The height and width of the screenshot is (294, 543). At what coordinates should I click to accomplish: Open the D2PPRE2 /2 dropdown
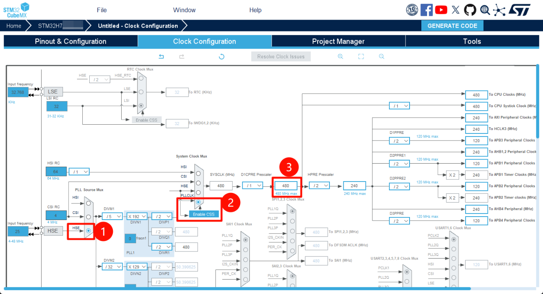coord(399,186)
